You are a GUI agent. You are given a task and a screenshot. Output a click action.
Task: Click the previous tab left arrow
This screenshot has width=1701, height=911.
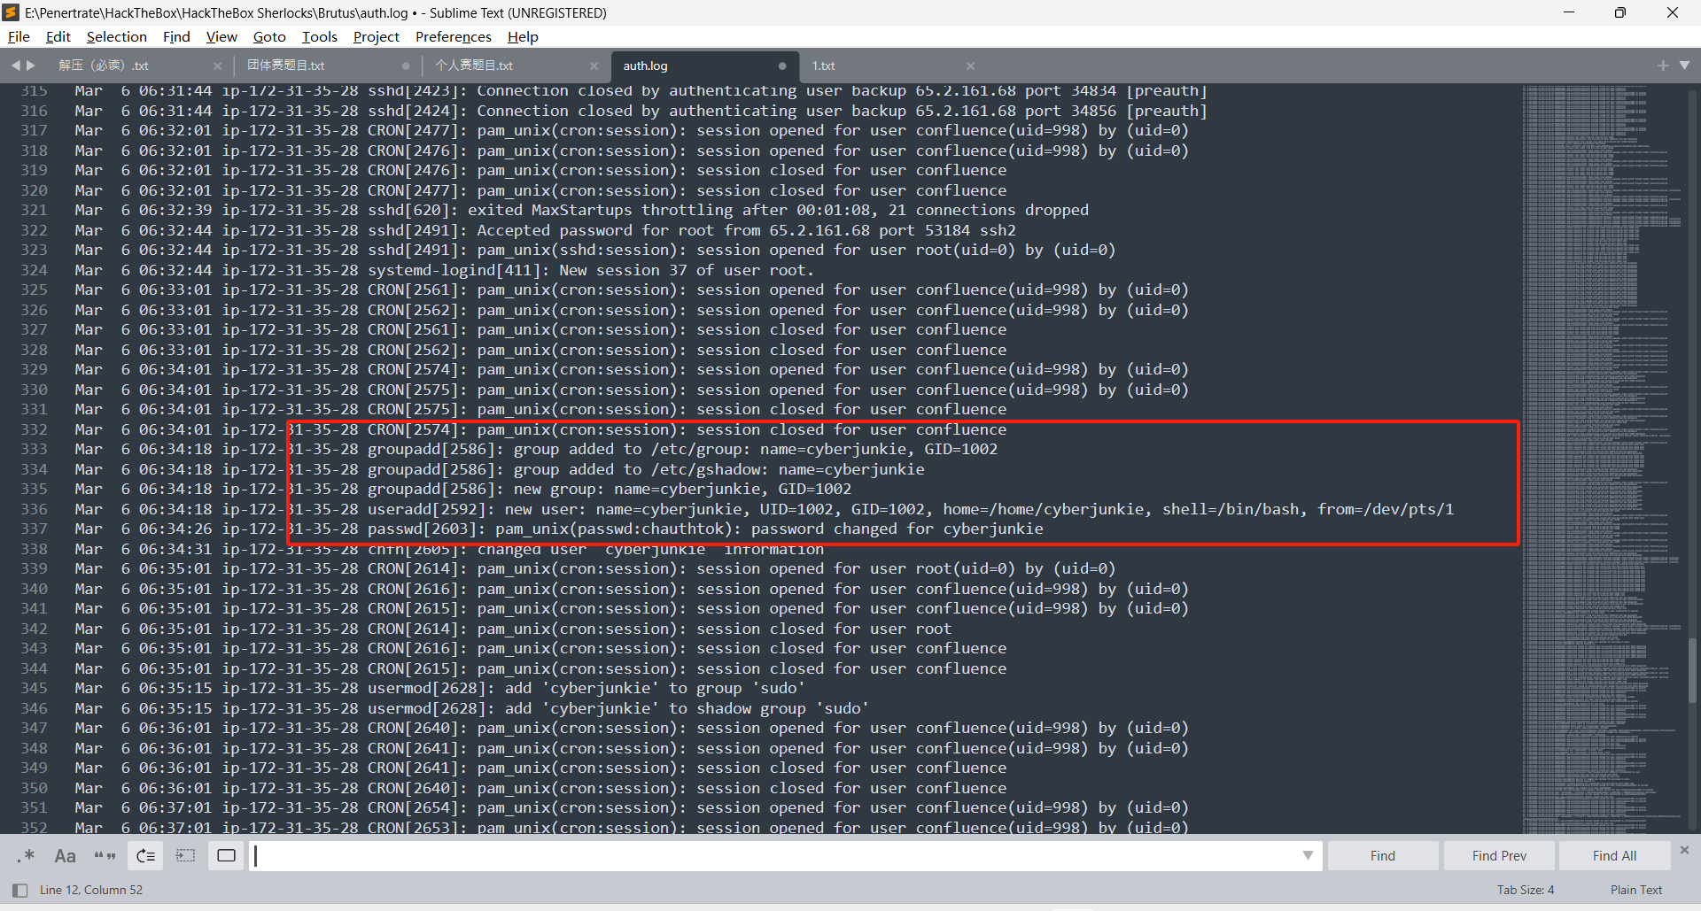pos(15,66)
